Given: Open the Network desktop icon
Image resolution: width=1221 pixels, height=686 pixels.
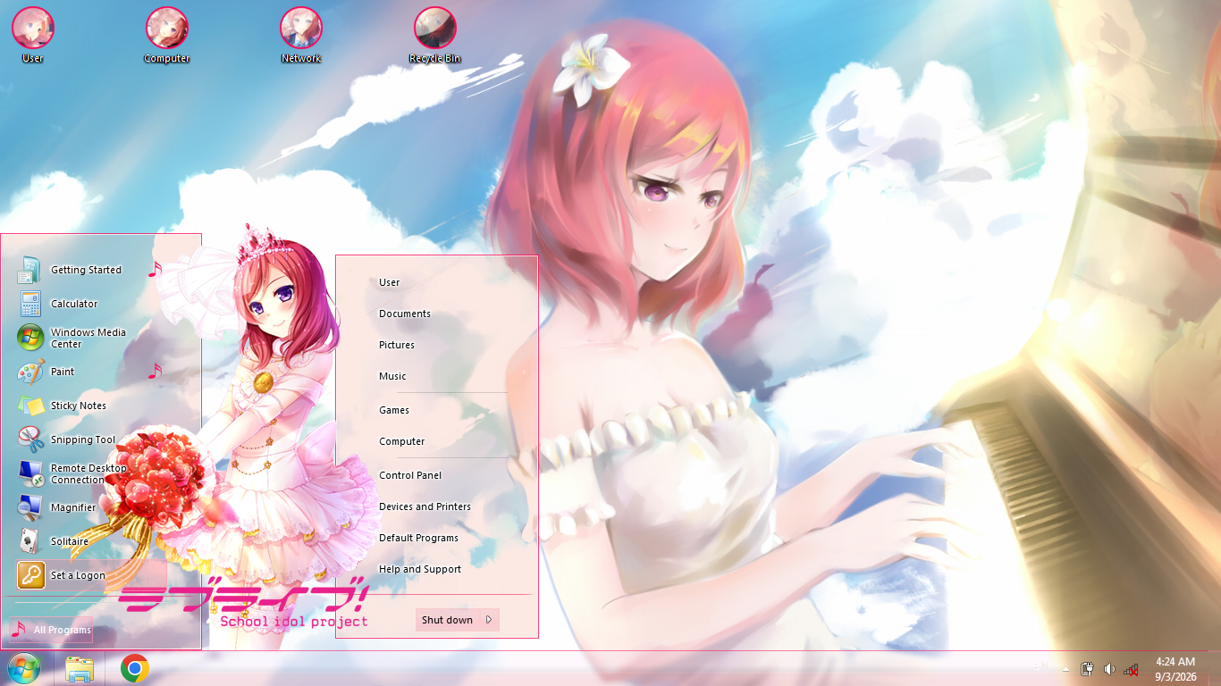Looking at the screenshot, I should pos(301,34).
